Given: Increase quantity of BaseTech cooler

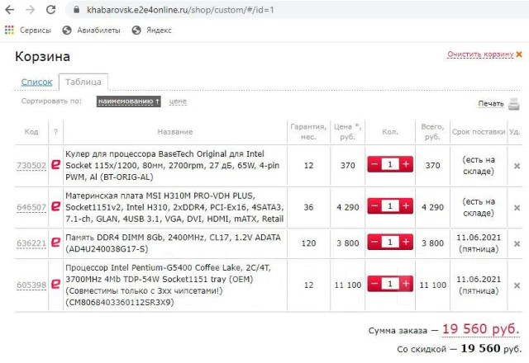Looking at the screenshot, I should (406, 164).
